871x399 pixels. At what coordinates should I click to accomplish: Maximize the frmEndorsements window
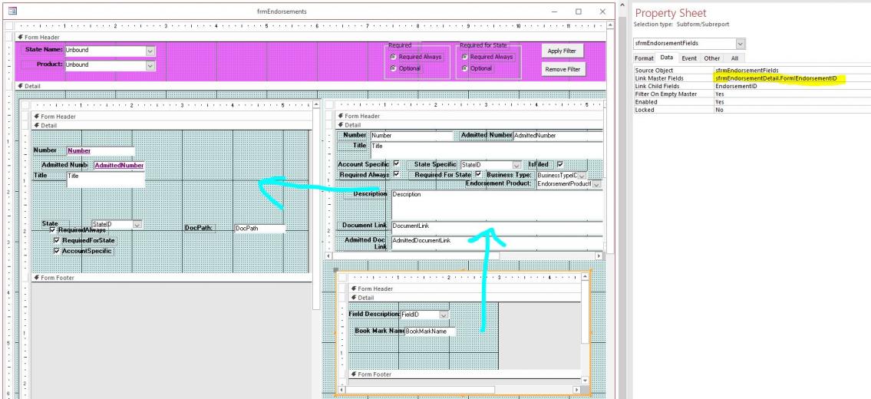[579, 11]
